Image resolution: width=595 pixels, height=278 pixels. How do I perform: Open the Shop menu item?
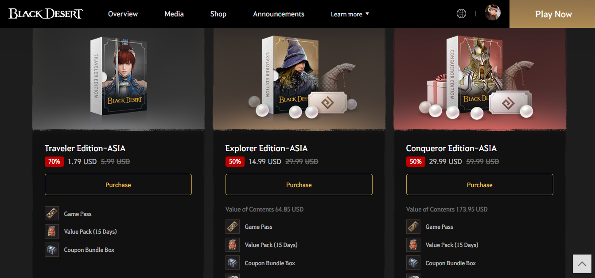coord(218,14)
